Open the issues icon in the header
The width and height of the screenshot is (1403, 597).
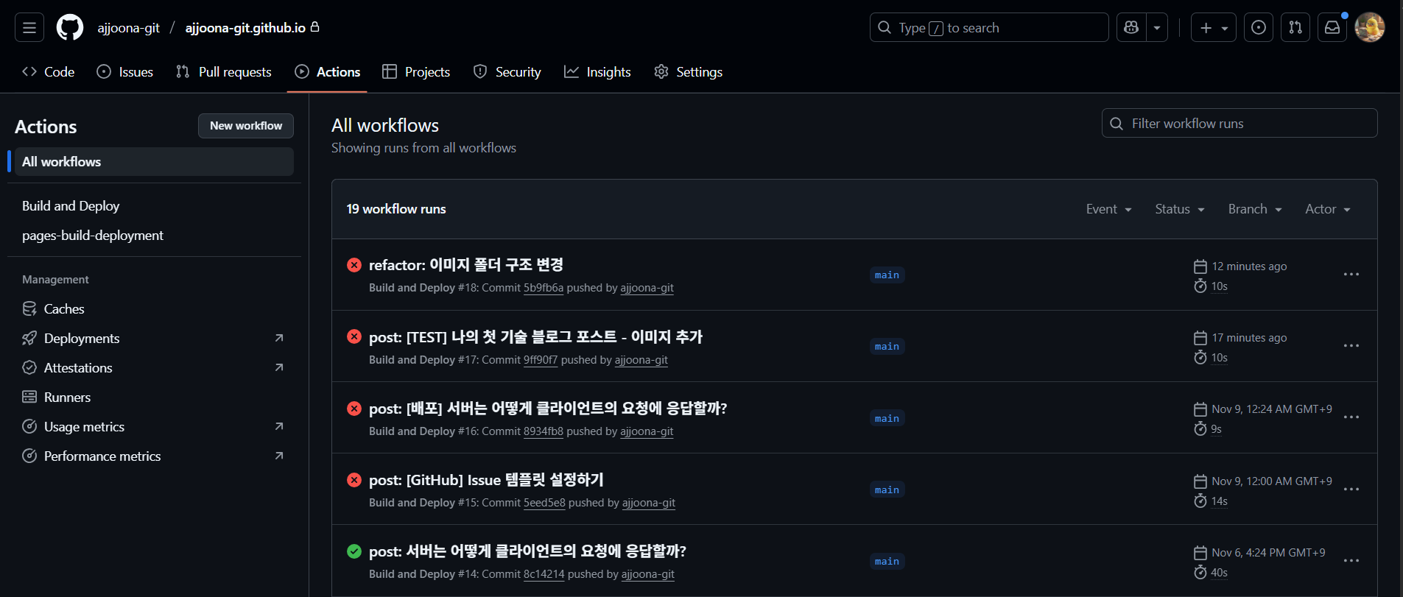tap(1259, 28)
